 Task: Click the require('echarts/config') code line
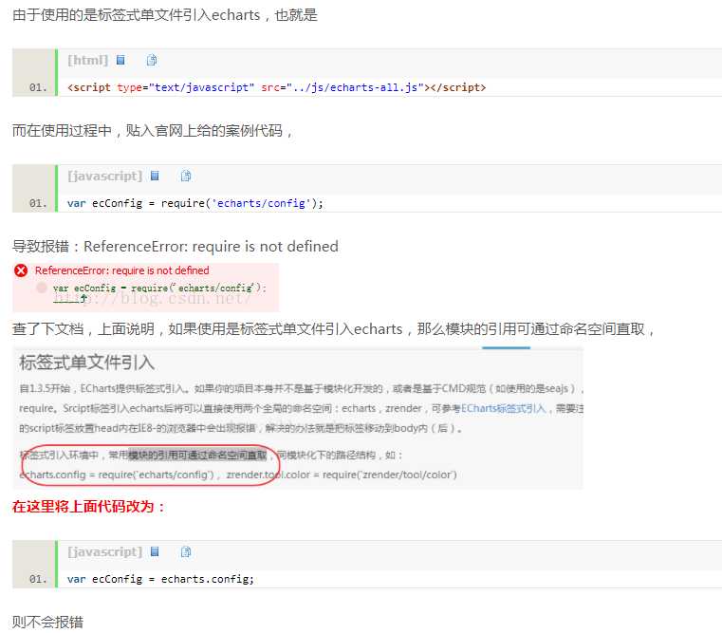[195, 203]
